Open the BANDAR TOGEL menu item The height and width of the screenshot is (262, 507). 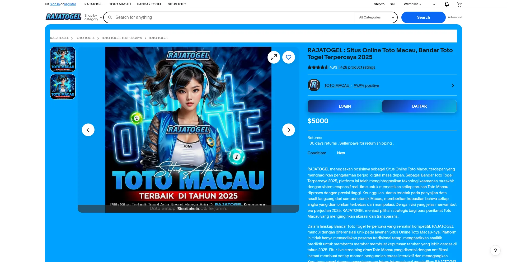tap(149, 4)
